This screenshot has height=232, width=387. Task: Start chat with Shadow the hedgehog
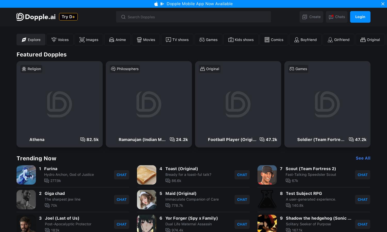click(362, 224)
